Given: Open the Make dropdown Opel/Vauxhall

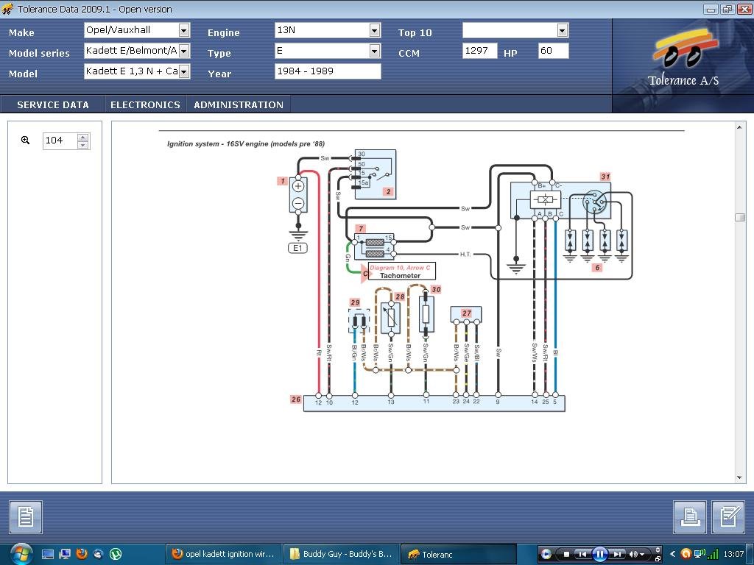Looking at the screenshot, I should [x=183, y=30].
